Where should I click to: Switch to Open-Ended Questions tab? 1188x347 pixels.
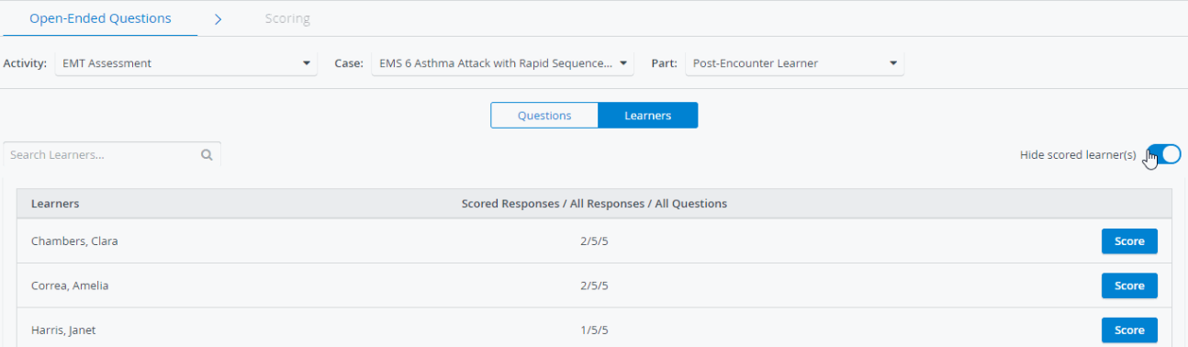click(x=100, y=18)
